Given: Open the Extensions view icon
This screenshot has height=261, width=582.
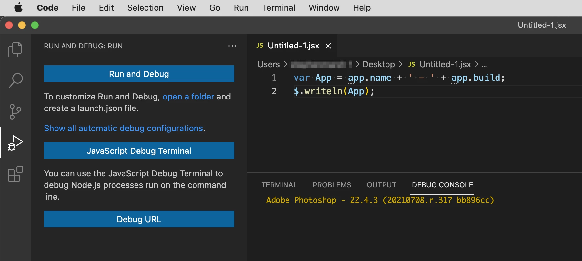Looking at the screenshot, I should coord(15,174).
